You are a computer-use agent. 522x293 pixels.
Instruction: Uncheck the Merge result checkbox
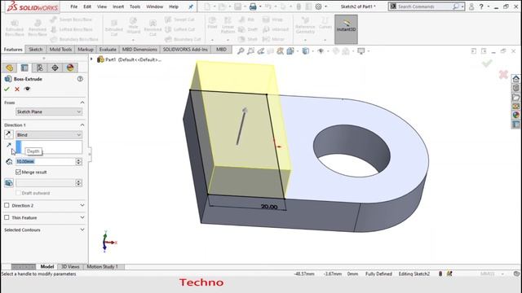[x=18, y=172]
